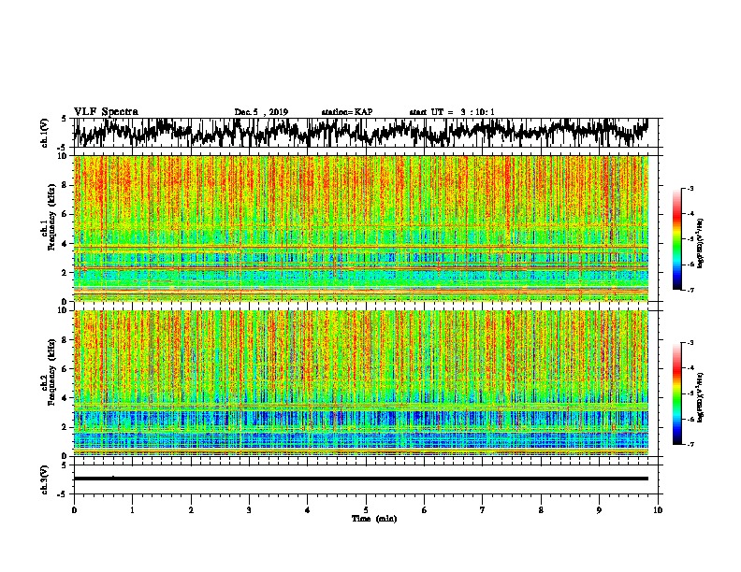This screenshot has width=741, height=572.
Task: Click the ch.2 spectrogram plot area
Action: (361, 383)
